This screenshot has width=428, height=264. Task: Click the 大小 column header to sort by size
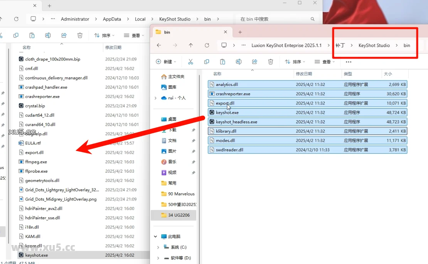coord(388,74)
